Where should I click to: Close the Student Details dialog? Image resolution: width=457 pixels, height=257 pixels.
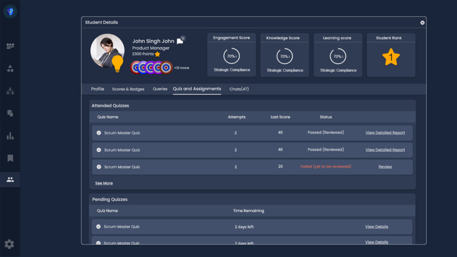click(422, 23)
